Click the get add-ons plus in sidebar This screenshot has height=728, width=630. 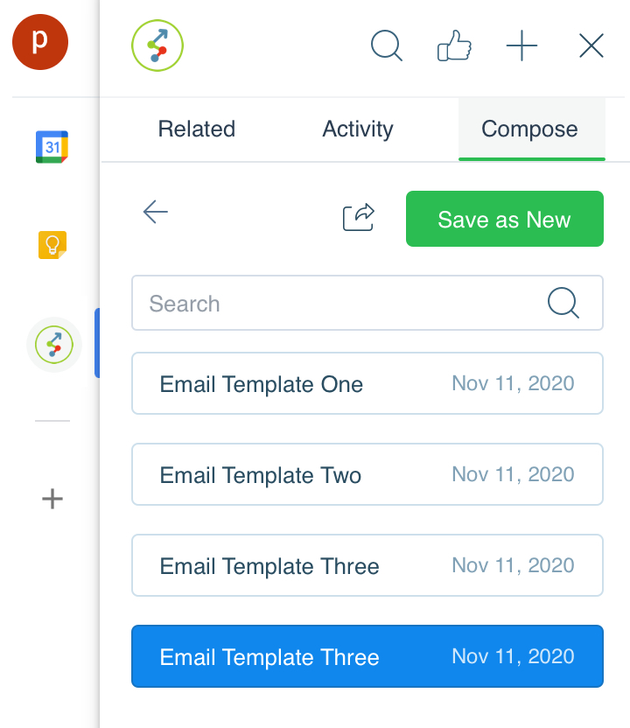(x=52, y=499)
